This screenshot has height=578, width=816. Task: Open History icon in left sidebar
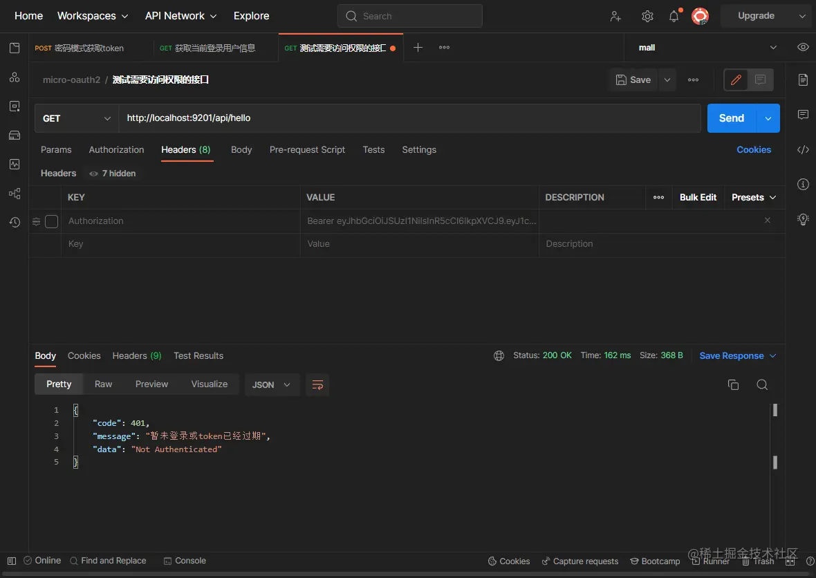[15, 222]
